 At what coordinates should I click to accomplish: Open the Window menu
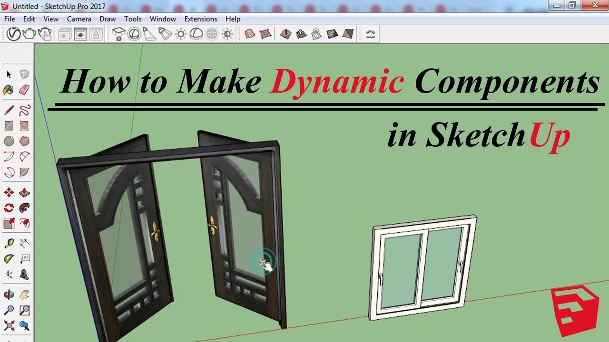pyautogui.click(x=163, y=19)
